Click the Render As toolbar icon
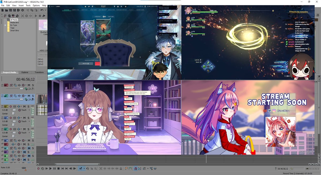 pos(18,10)
